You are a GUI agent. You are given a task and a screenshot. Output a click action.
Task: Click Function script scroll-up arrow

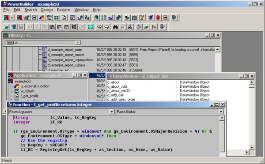[222, 118]
